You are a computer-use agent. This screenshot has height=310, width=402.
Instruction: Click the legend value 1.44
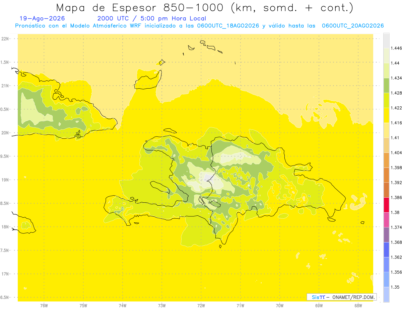pyautogui.click(x=395, y=63)
